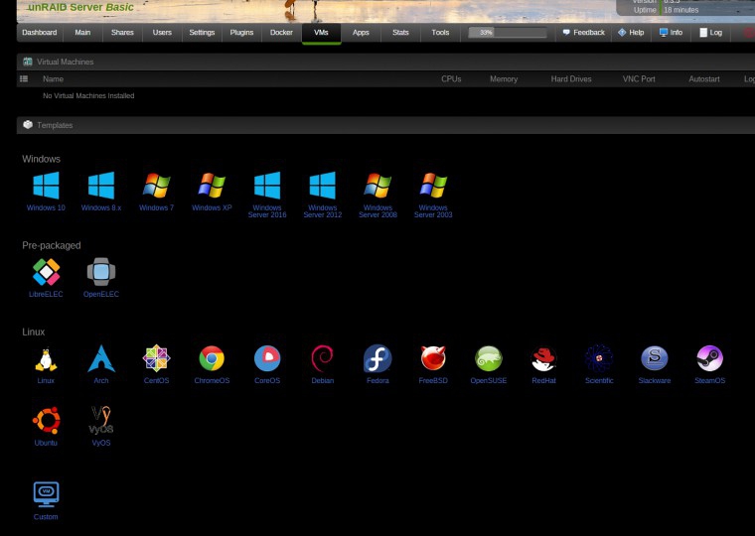
Task: Go to the Users tab
Action: point(162,32)
